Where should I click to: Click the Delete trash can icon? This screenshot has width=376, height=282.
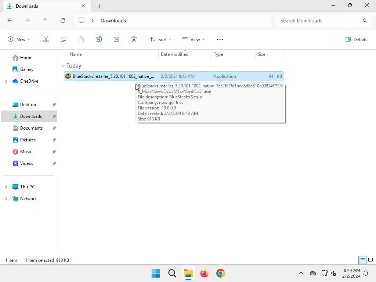pyautogui.click(x=134, y=40)
